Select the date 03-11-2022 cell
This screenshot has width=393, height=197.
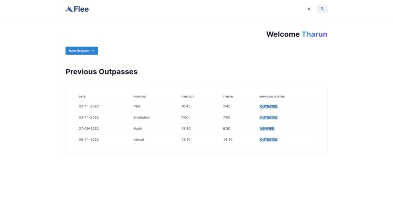89,118
